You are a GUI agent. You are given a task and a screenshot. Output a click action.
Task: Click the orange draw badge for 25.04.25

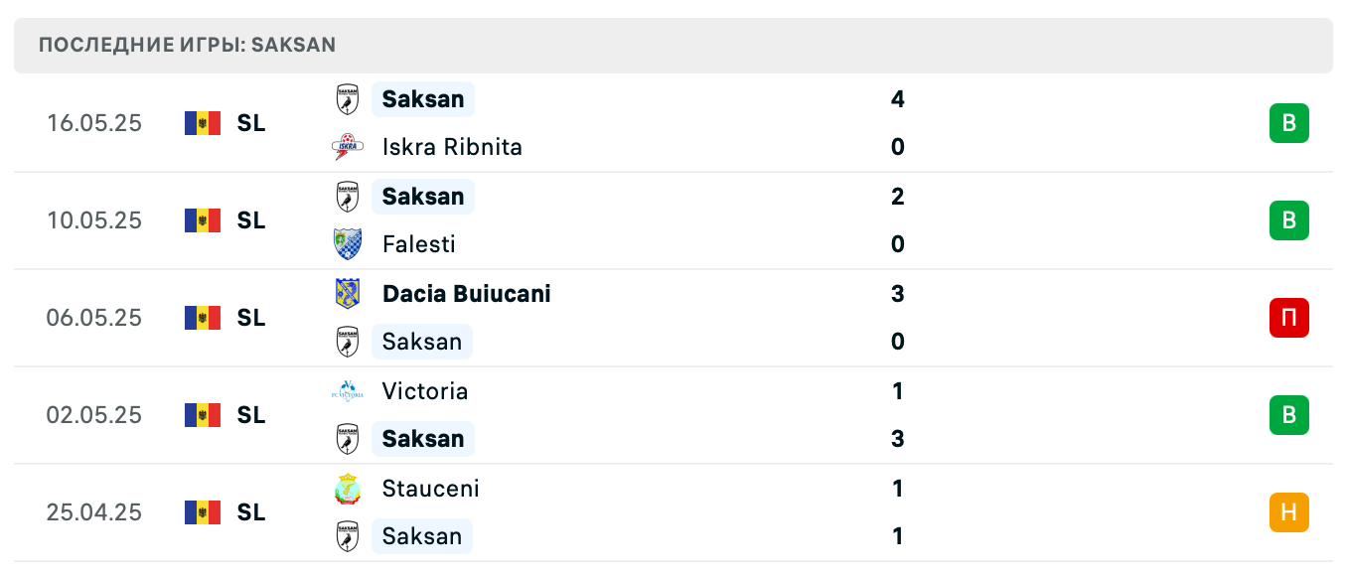click(x=1288, y=512)
